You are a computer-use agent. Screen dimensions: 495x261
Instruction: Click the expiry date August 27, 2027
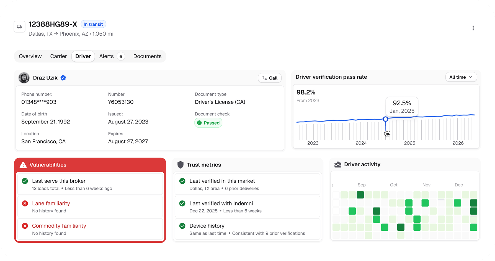pyautogui.click(x=128, y=142)
